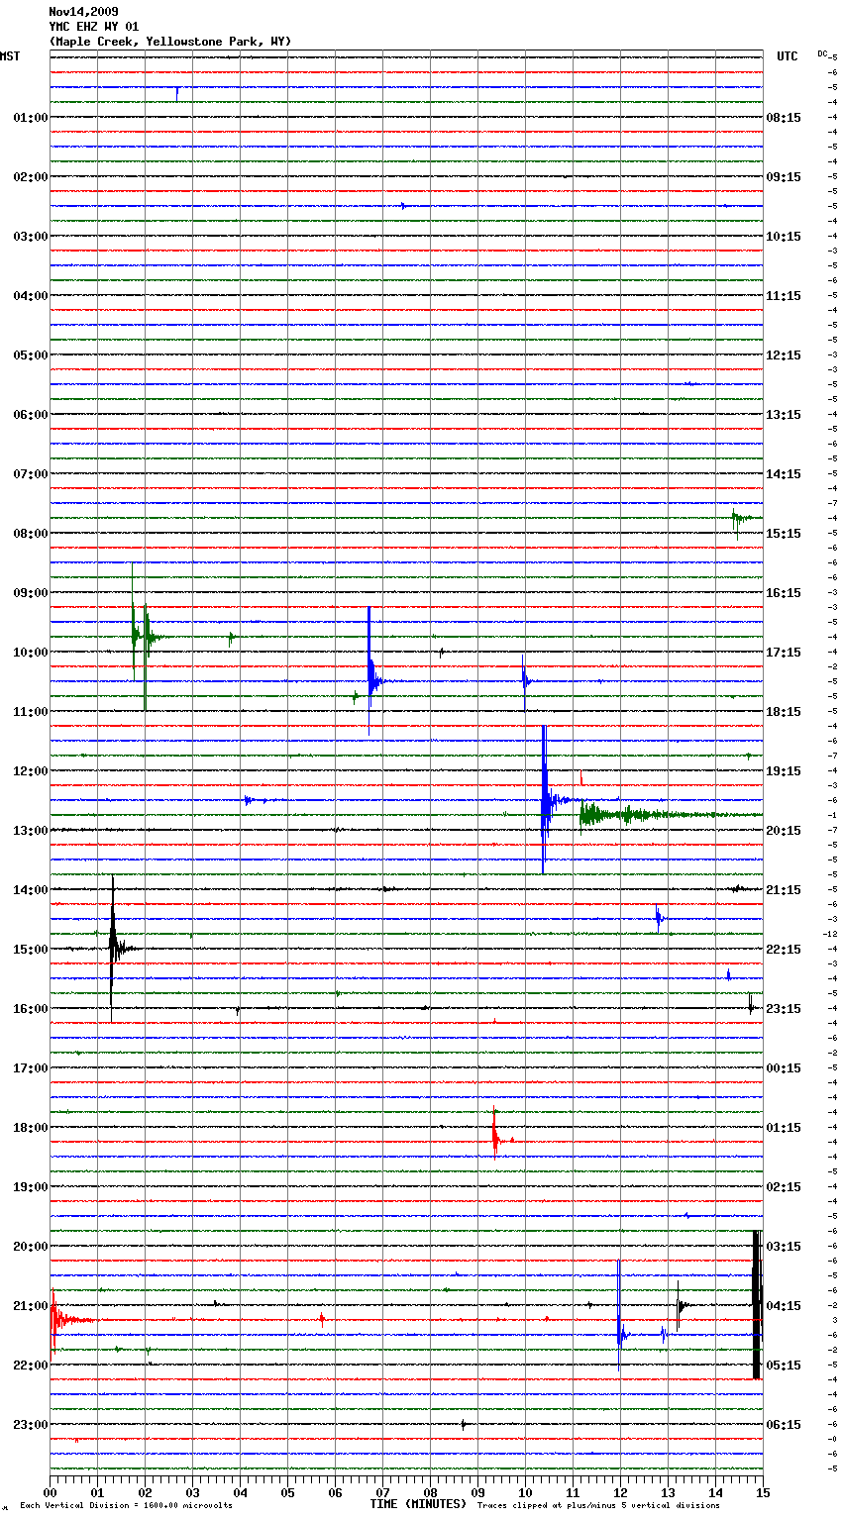
Task: Select the 01:15 UTC row label
Action: pos(784,1128)
